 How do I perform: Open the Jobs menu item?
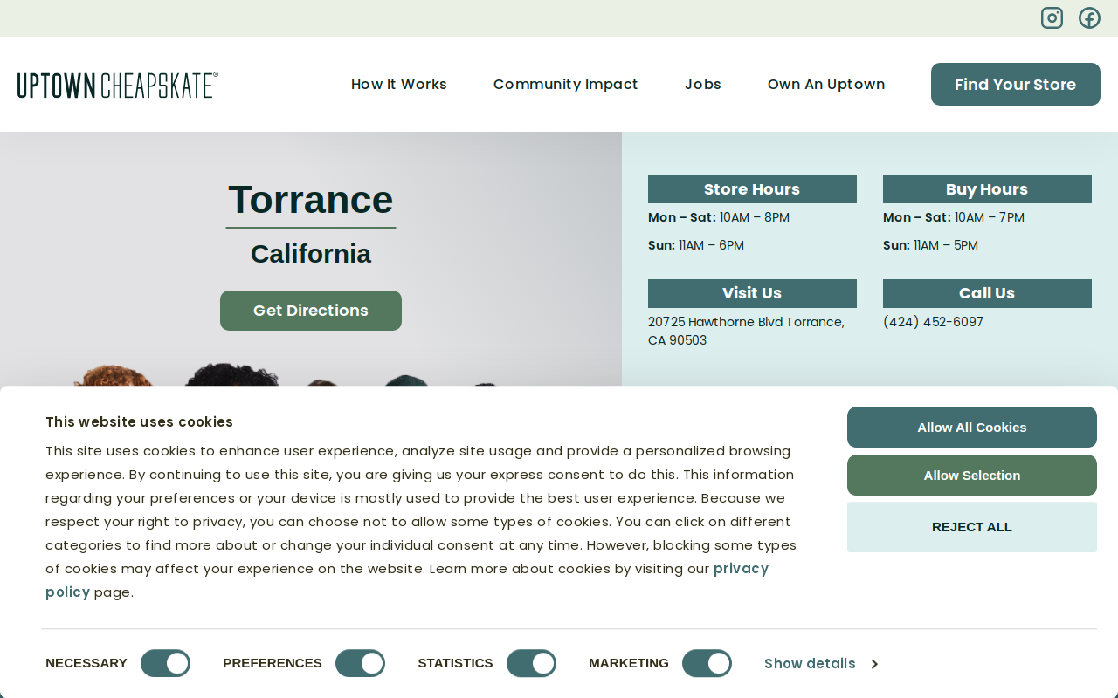(x=703, y=84)
